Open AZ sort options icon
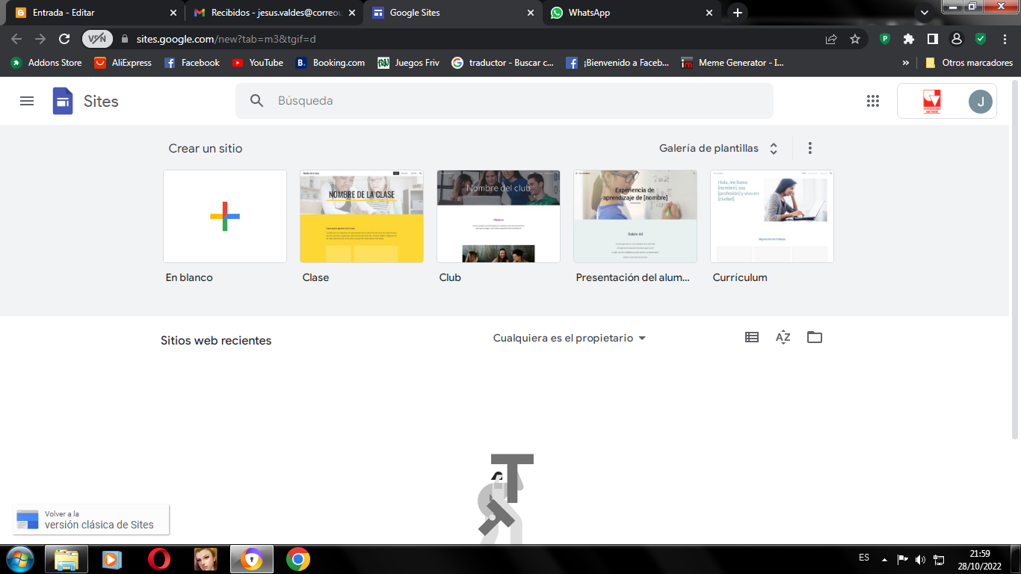The width and height of the screenshot is (1021, 574). click(783, 337)
